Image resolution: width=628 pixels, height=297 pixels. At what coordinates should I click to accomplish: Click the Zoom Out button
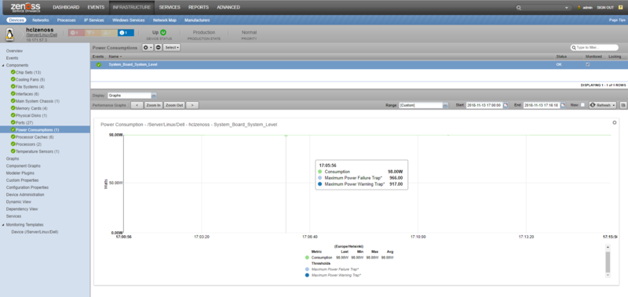click(174, 105)
